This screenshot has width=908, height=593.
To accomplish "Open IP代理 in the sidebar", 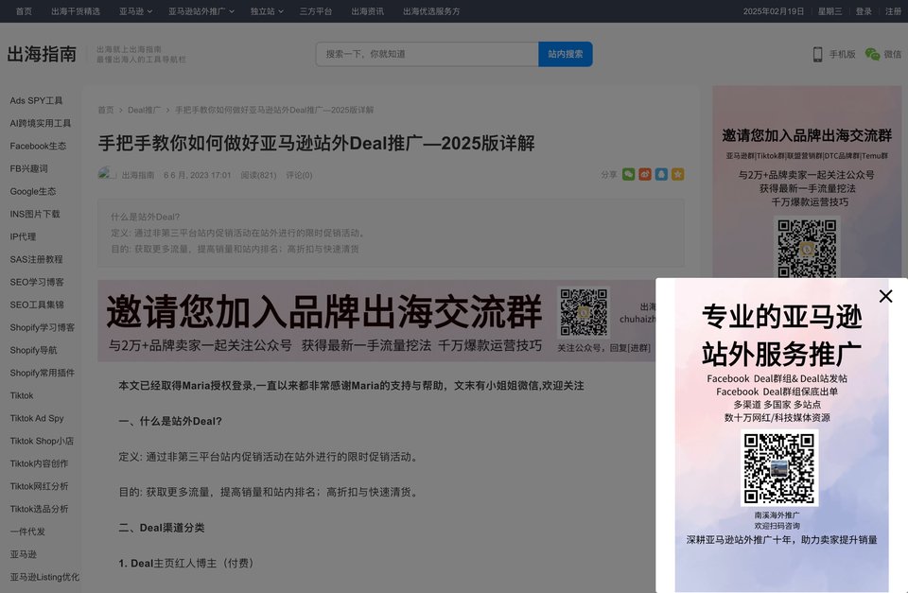I will (23, 236).
